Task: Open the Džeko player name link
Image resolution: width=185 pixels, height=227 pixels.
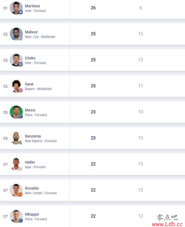Action: pyautogui.click(x=30, y=58)
